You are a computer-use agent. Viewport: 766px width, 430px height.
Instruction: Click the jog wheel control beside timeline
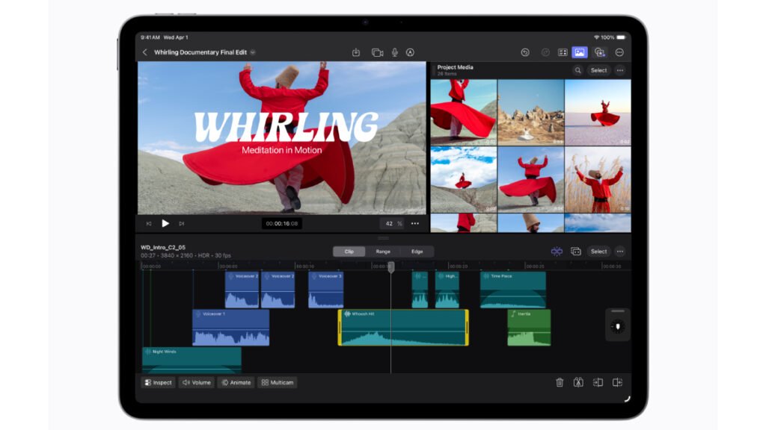coord(618,326)
